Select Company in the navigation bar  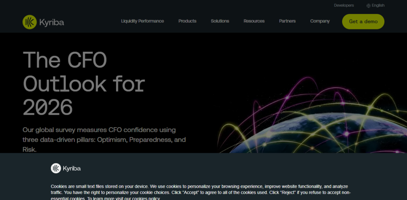[320, 21]
